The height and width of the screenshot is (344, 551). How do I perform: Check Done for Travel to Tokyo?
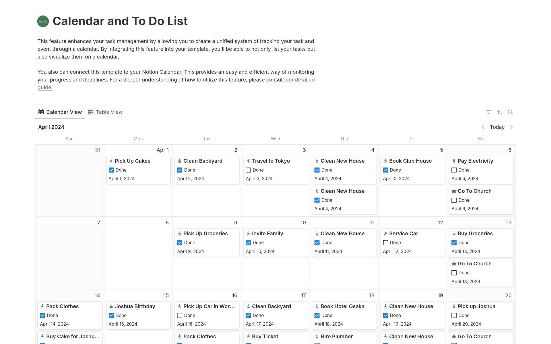[x=249, y=170]
